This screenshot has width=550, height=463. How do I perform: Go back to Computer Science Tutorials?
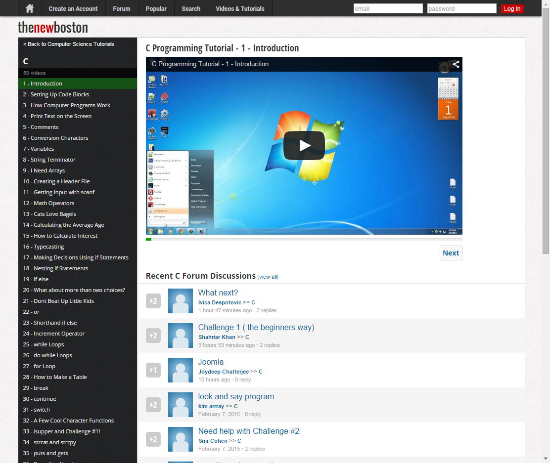tap(68, 44)
